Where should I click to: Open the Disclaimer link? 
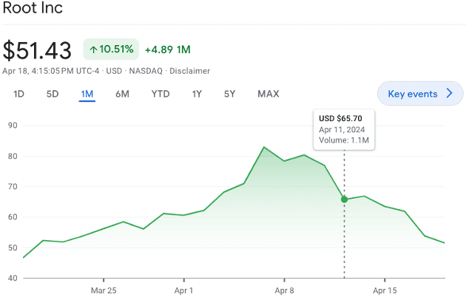pos(189,71)
